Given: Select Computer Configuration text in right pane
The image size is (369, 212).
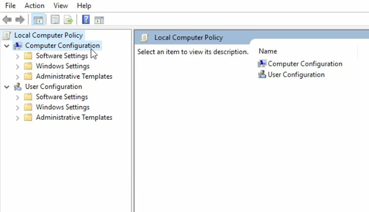Looking at the screenshot, I should point(305,64).
